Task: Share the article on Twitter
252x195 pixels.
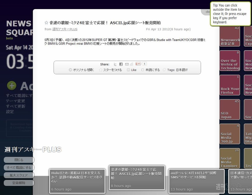Action: point(115,64)
